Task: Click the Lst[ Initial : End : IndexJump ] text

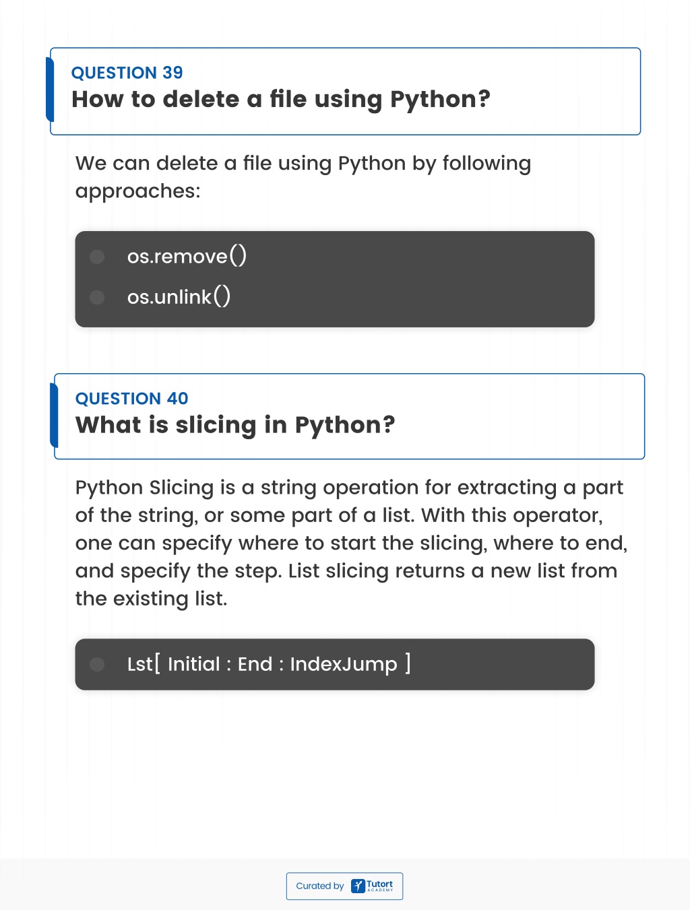Action: pos(269,664)
